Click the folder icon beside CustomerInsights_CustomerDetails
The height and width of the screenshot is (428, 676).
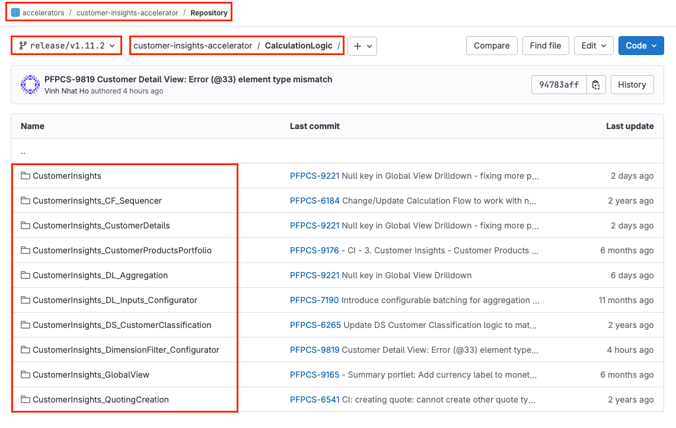25,226
